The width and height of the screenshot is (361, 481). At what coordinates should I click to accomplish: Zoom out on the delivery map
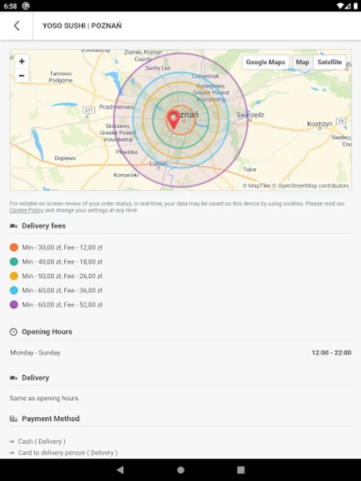coord(22,75)
